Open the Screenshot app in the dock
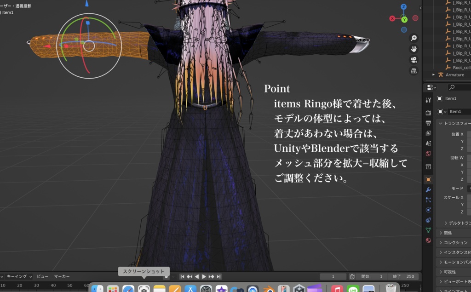This screenshot has height=292, width=471. pos(144,289)
